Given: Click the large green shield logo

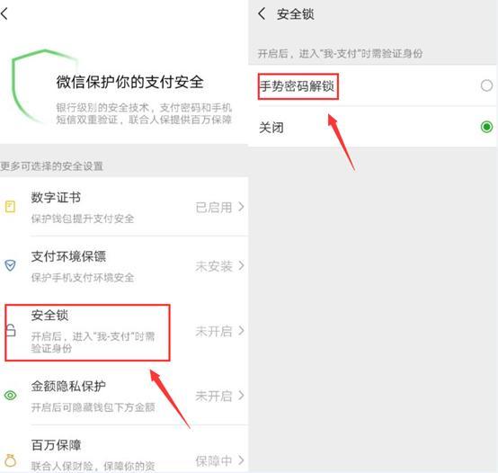Looking at the screenshot, I should [44, 85].
